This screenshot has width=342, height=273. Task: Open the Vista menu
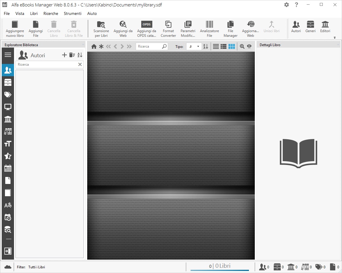click(20, 13)
